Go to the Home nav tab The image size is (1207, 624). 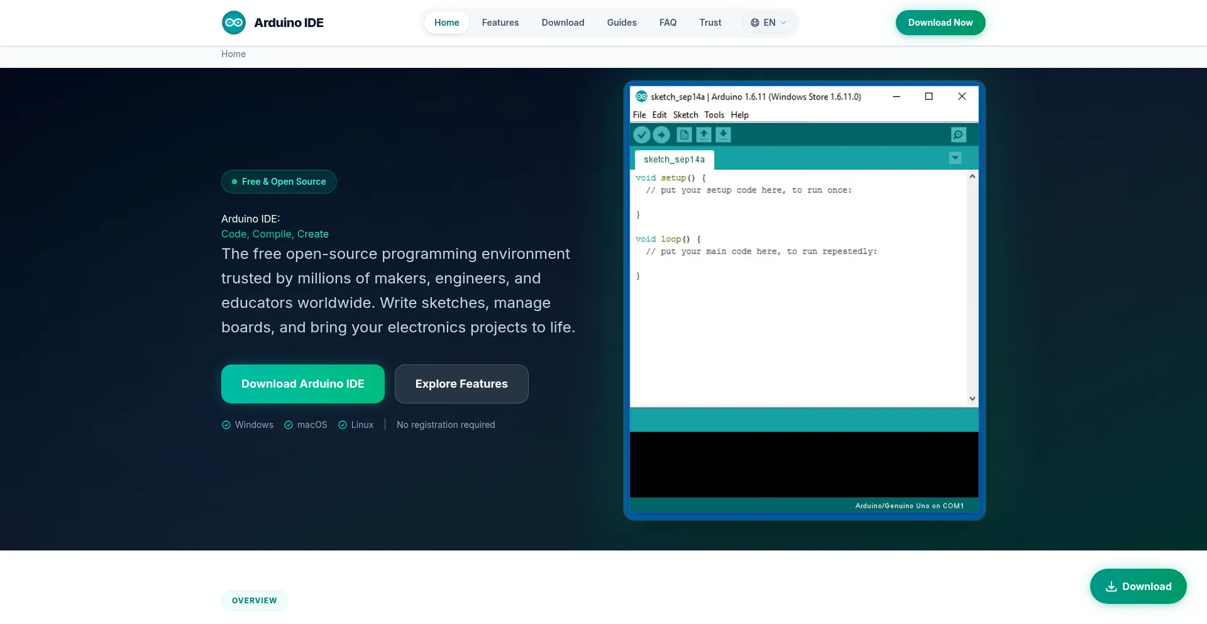click(x=447, y=23)
